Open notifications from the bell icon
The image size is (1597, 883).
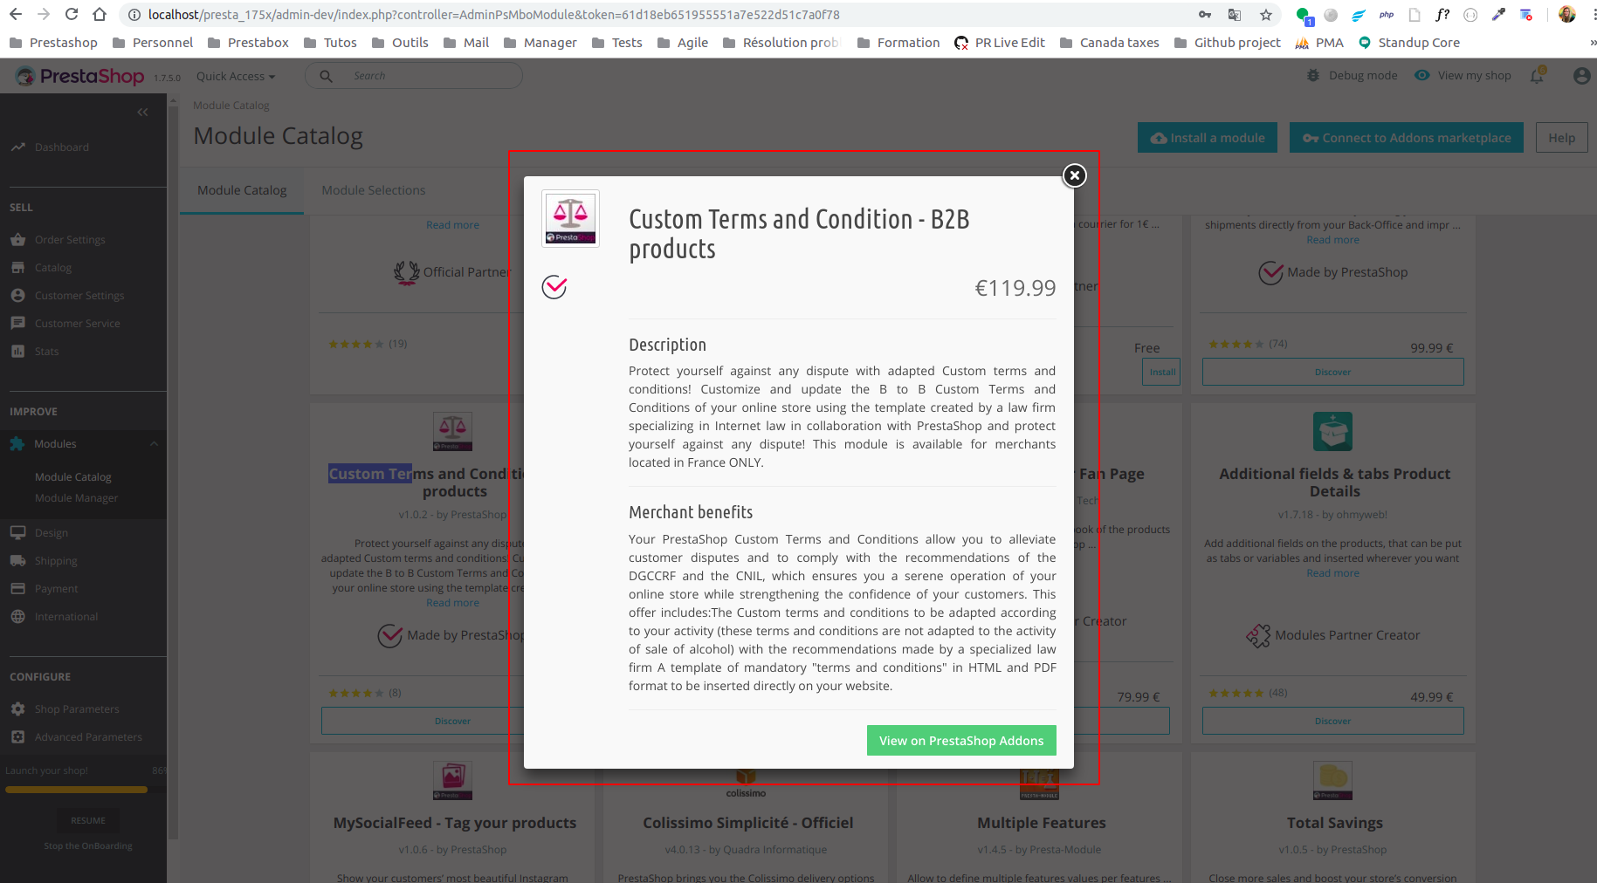click(x=1537, y=75)
